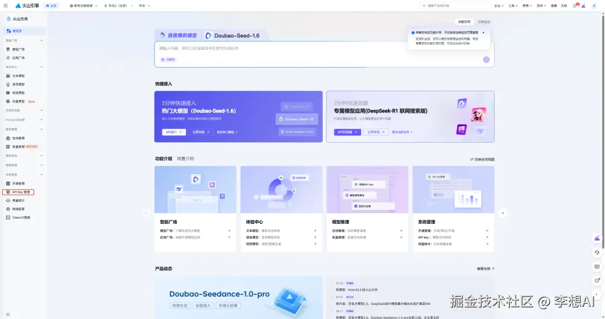Open the 更多热门模型 link
Viewport: 605px width, 319px height.
(227, 132)
